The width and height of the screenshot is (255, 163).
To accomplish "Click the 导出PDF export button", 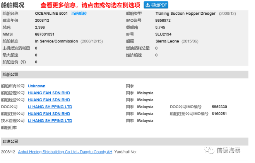I will pos(156,5).
